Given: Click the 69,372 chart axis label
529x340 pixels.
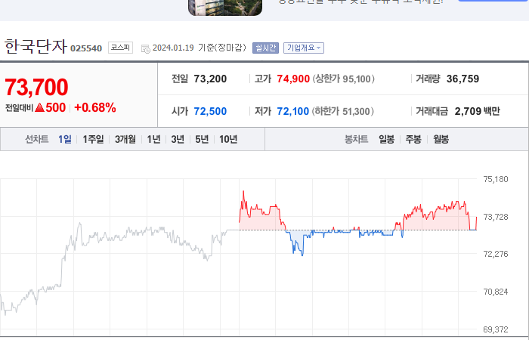Looking at the screenshot, I should click(x=496, y=329).
